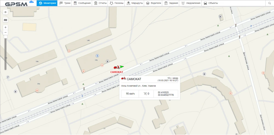Open the Геозоны tab

coord(116,3)
